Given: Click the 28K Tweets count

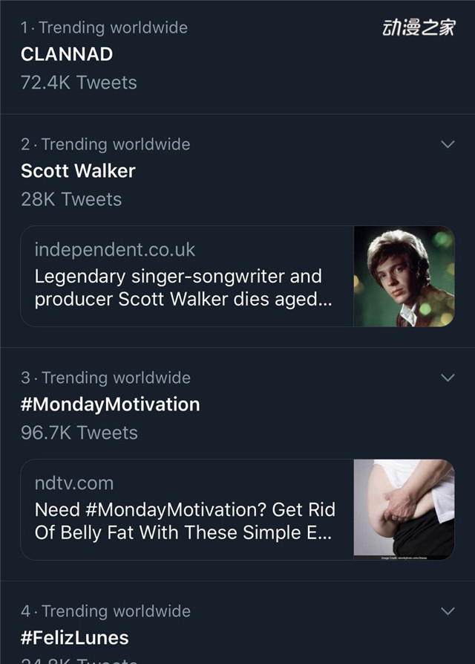Looking at the screenshot, I should coord(71,199).
